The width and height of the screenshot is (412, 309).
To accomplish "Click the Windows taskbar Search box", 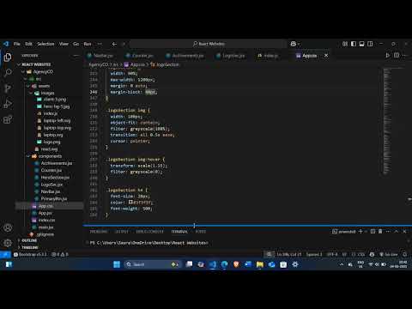I will [x=153, y=264].
